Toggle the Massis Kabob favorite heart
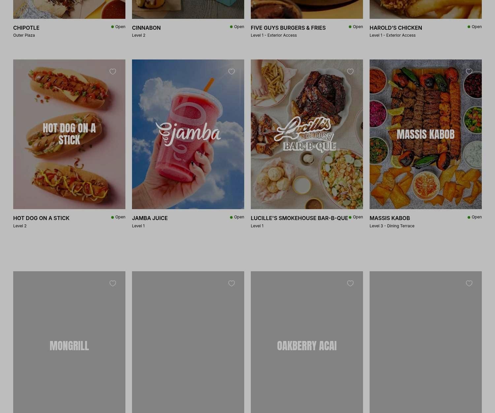495x413 pixels. (469, 72)
